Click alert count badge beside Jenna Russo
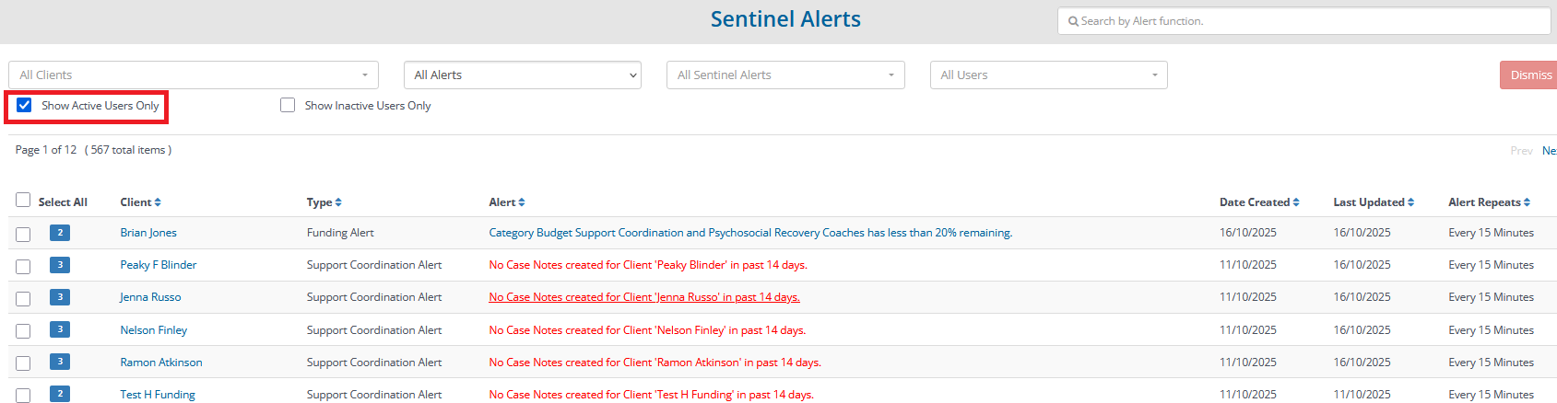The width and height of the screenshot is (1557, 403). (60, 297)
